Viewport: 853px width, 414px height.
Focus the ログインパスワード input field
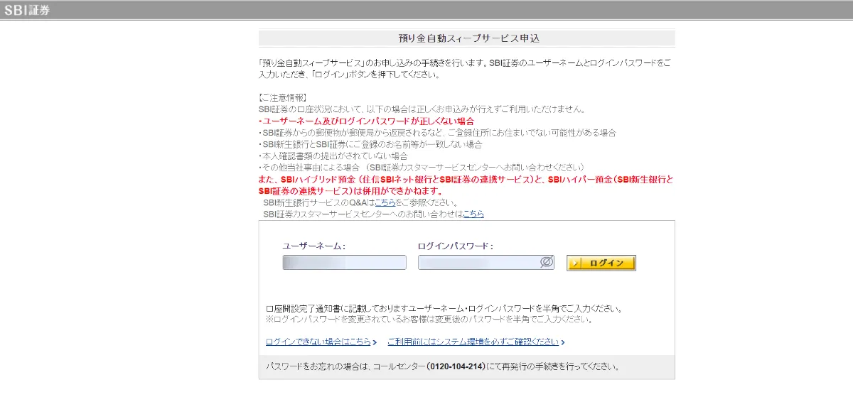(478, 263)
